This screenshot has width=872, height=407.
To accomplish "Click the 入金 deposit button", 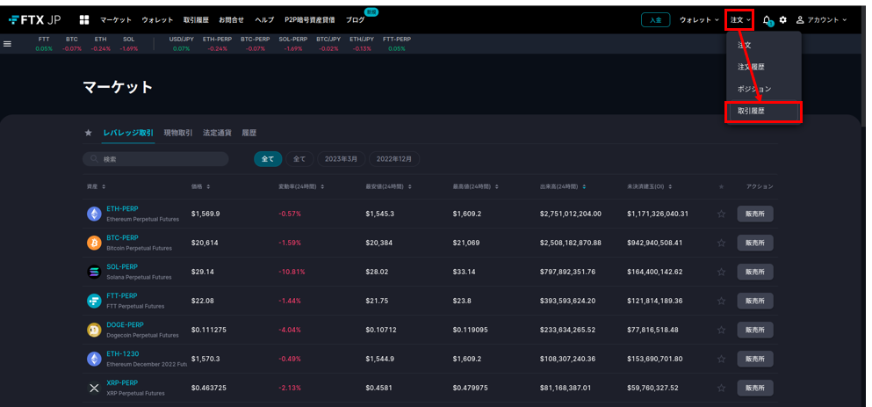I will tap(656, 20).
